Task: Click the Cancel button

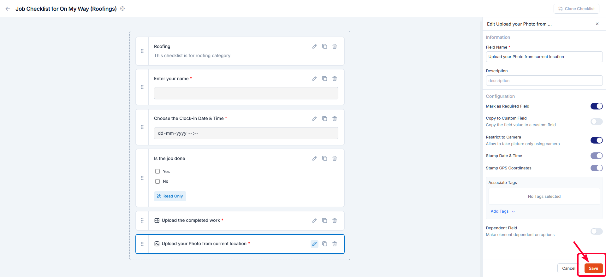Action: (568, 268)
